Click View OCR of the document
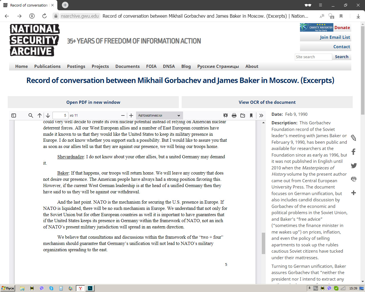The height and width of the screenshot is (292, 365). (267, 102)
